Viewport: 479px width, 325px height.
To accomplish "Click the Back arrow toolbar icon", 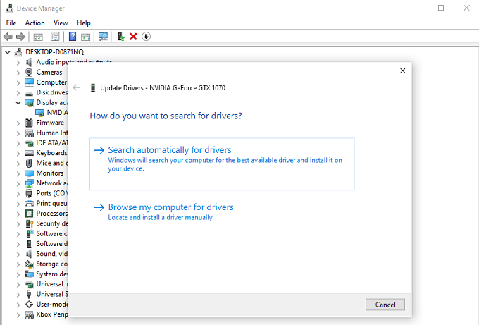I will click(x=8, y=37).
